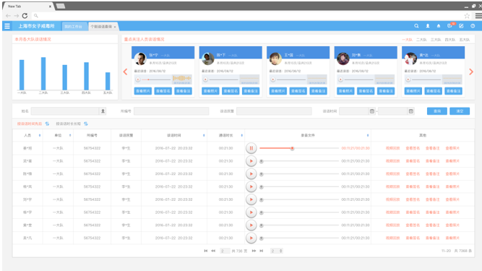Switch to the 二大队 team filter tab
This screenshot has height=271, width=482.
coord(421,40)
